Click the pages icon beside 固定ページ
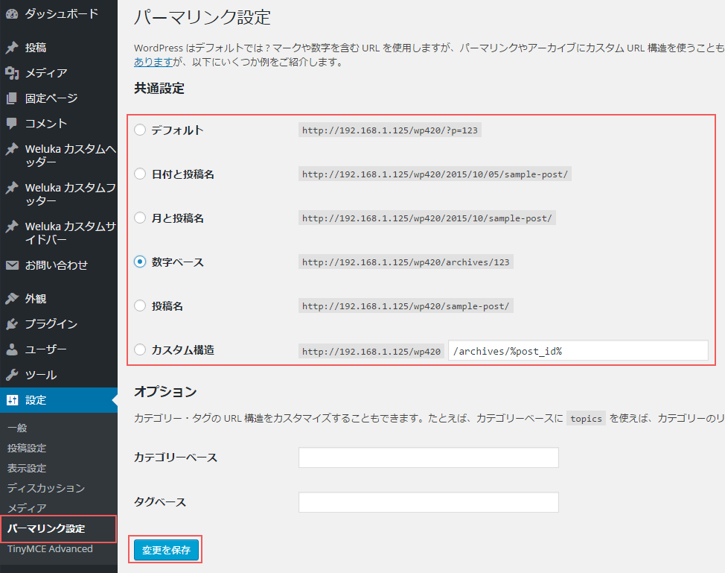The image size is (725, 573). (x=12, y=98)
